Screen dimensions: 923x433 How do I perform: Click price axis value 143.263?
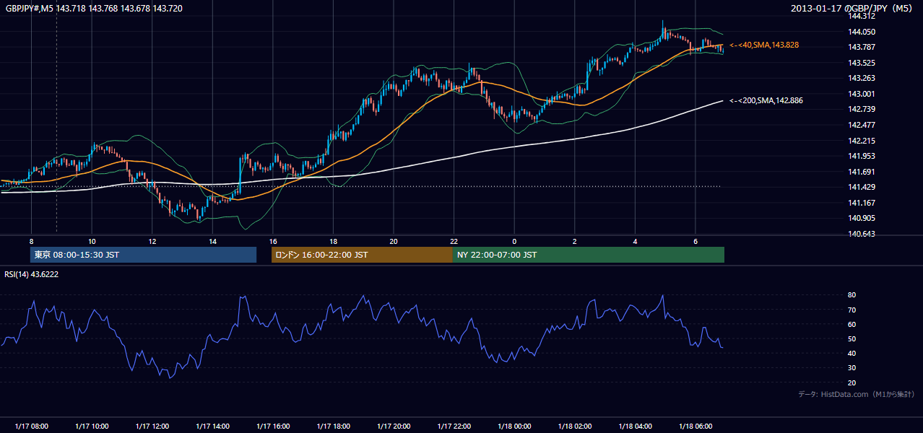[x=861, y=79]
